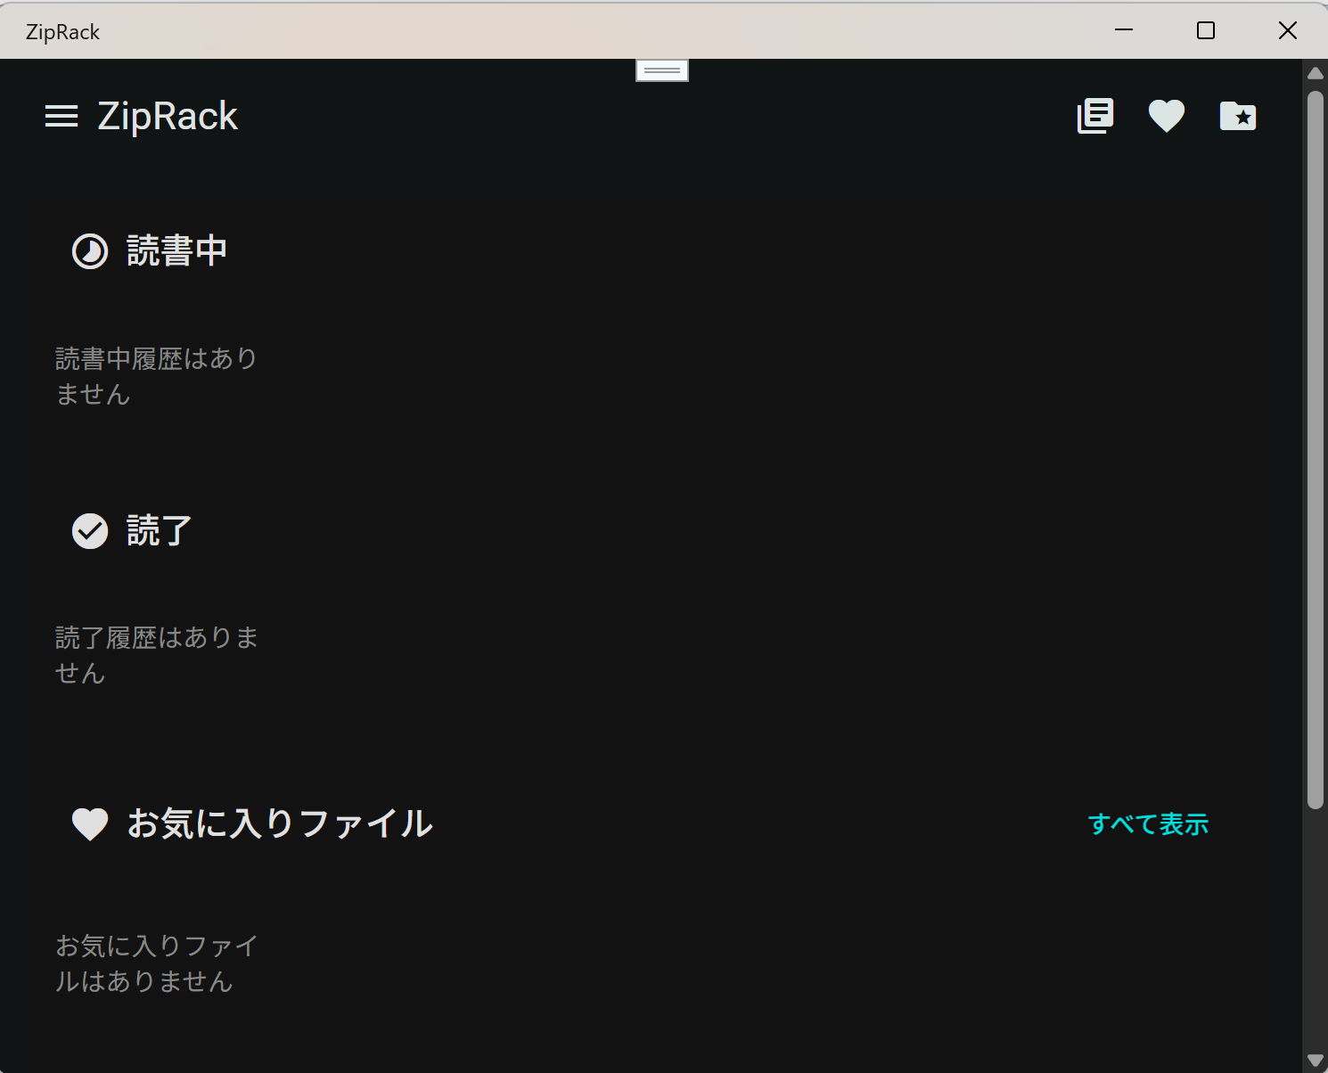Open the starred folder icon

pyautogui.click(x=1237, y=116)
